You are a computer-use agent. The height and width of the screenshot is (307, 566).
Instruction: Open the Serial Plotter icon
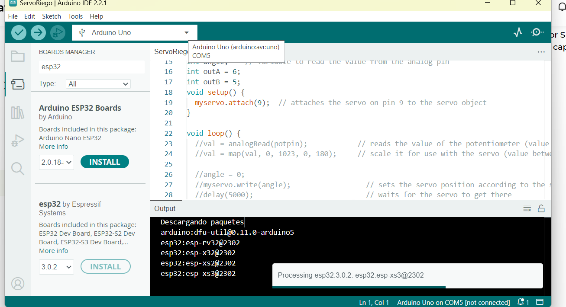pos(517,32)
